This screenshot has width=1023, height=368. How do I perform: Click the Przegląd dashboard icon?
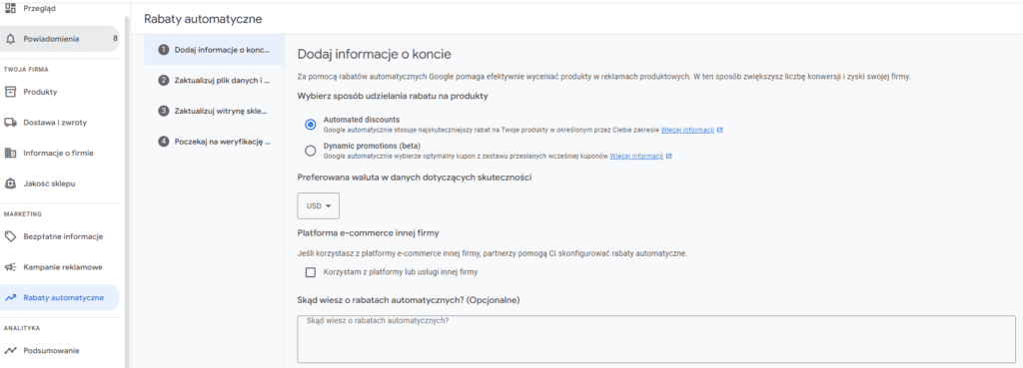10,8
